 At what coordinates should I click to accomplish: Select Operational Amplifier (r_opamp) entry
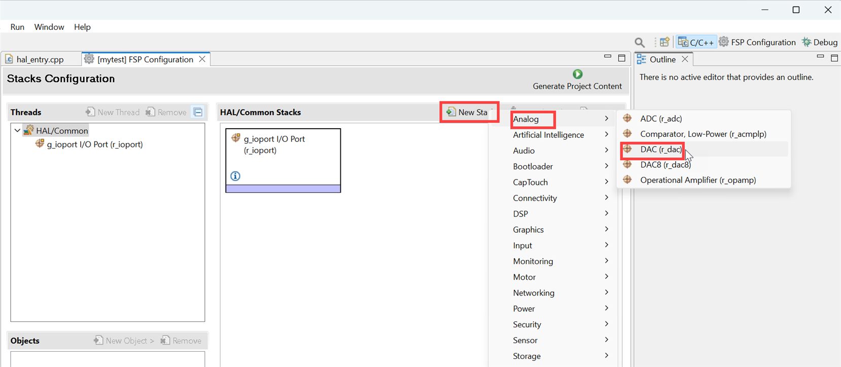point(704,180)
